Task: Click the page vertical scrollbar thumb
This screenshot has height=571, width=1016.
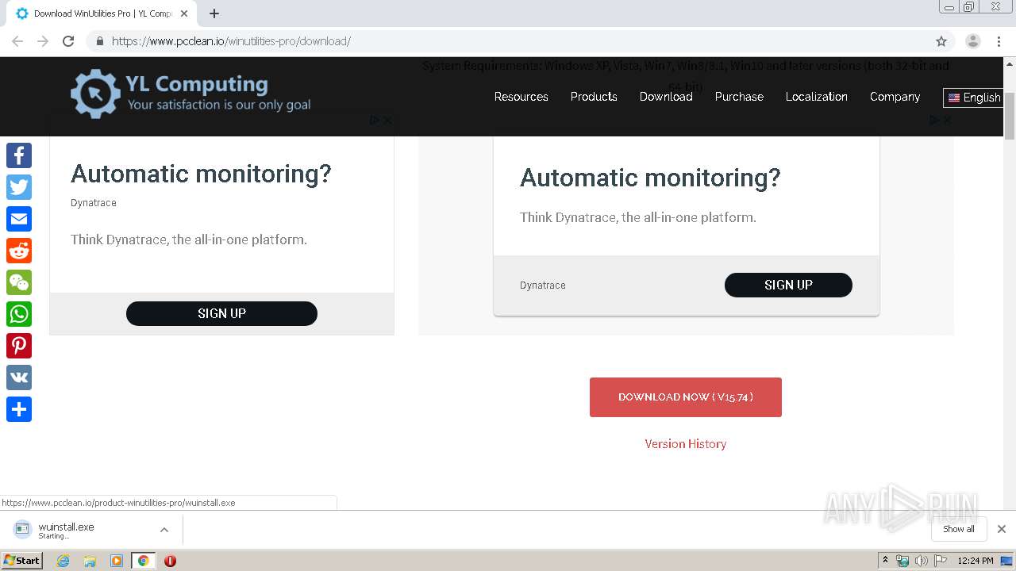Action: tap(1010, 116)
